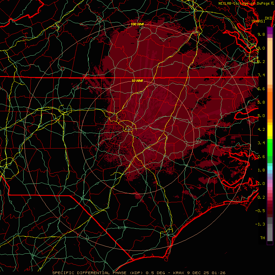Click the 6.6 scale value
The image size is (275, 275).
coord(261,89)
